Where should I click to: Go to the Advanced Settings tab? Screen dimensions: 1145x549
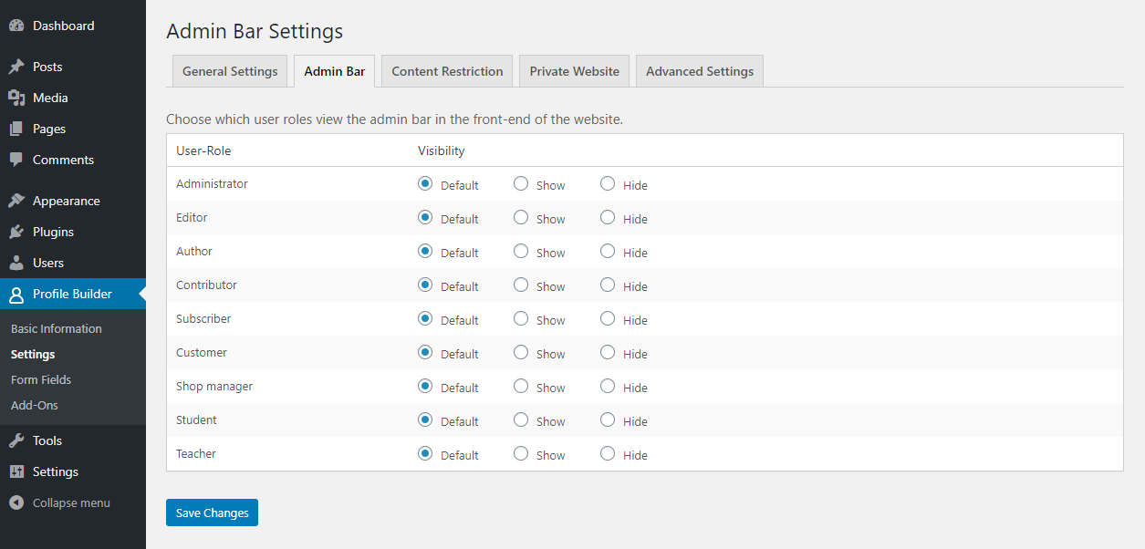click(x=700, y=71)
